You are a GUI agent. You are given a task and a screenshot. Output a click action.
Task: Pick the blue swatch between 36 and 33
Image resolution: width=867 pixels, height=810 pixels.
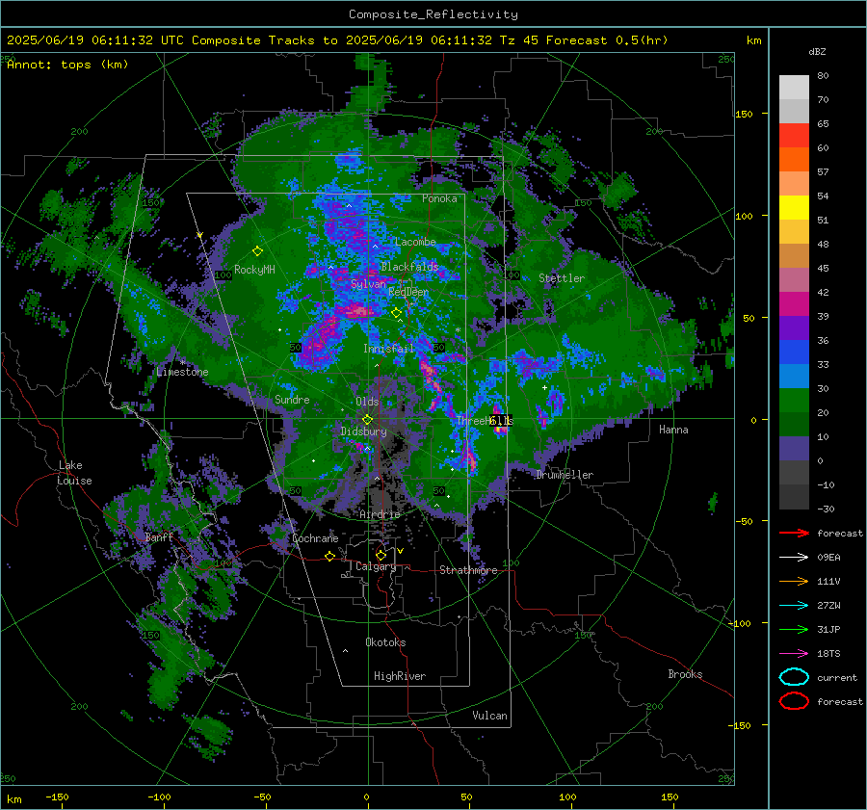[794, 352]
